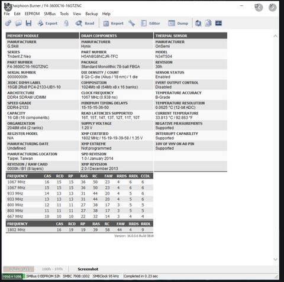284x282 pixels.
Task: Click the 16GB 2Rx8 PC4-2133-UB1-10 label
Action: [34, 87]
